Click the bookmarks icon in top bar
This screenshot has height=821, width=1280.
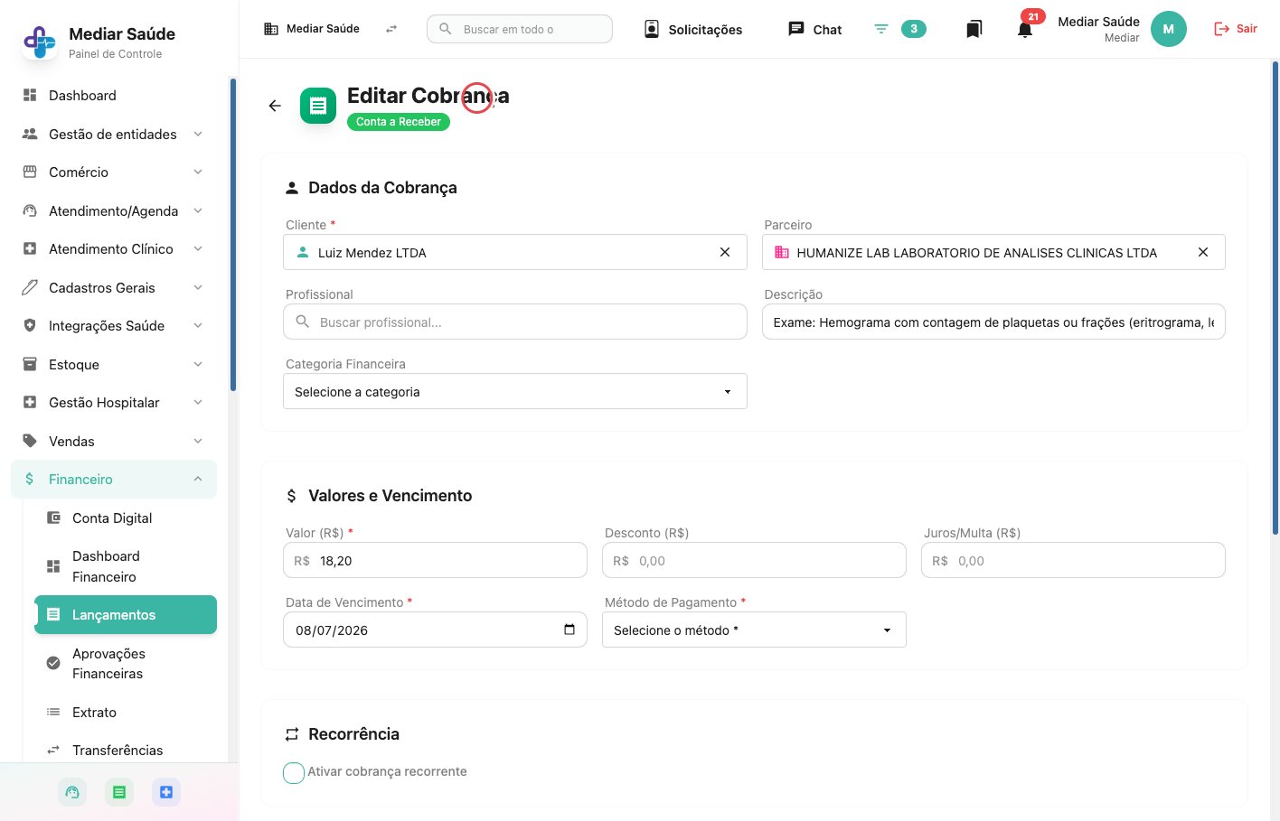click(x=974, y=29)
